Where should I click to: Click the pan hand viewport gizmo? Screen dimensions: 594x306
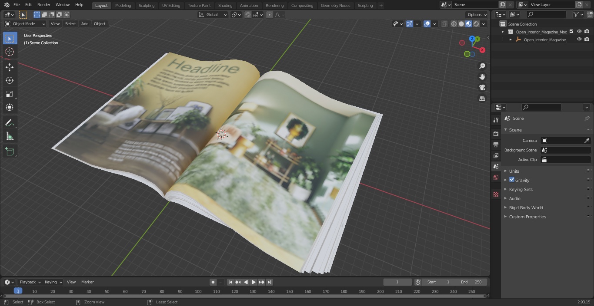[x=482, y=77]
